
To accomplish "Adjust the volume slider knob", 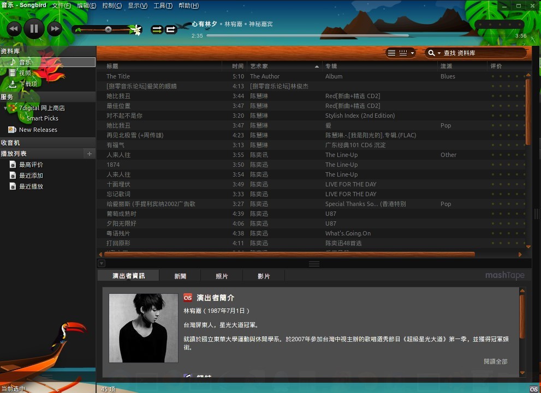I will 108,29.
